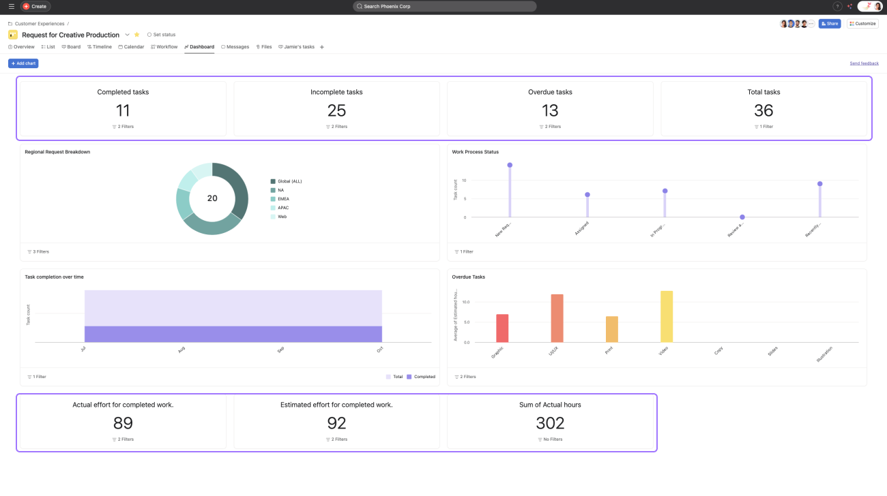The height and width of the screenshot is (496, 887).
Task: Open the hamburger sidebar menu icon
Action: (x=11, y=6)
